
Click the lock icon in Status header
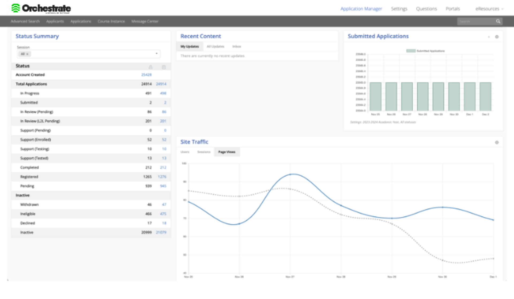(x=150, y=67)
